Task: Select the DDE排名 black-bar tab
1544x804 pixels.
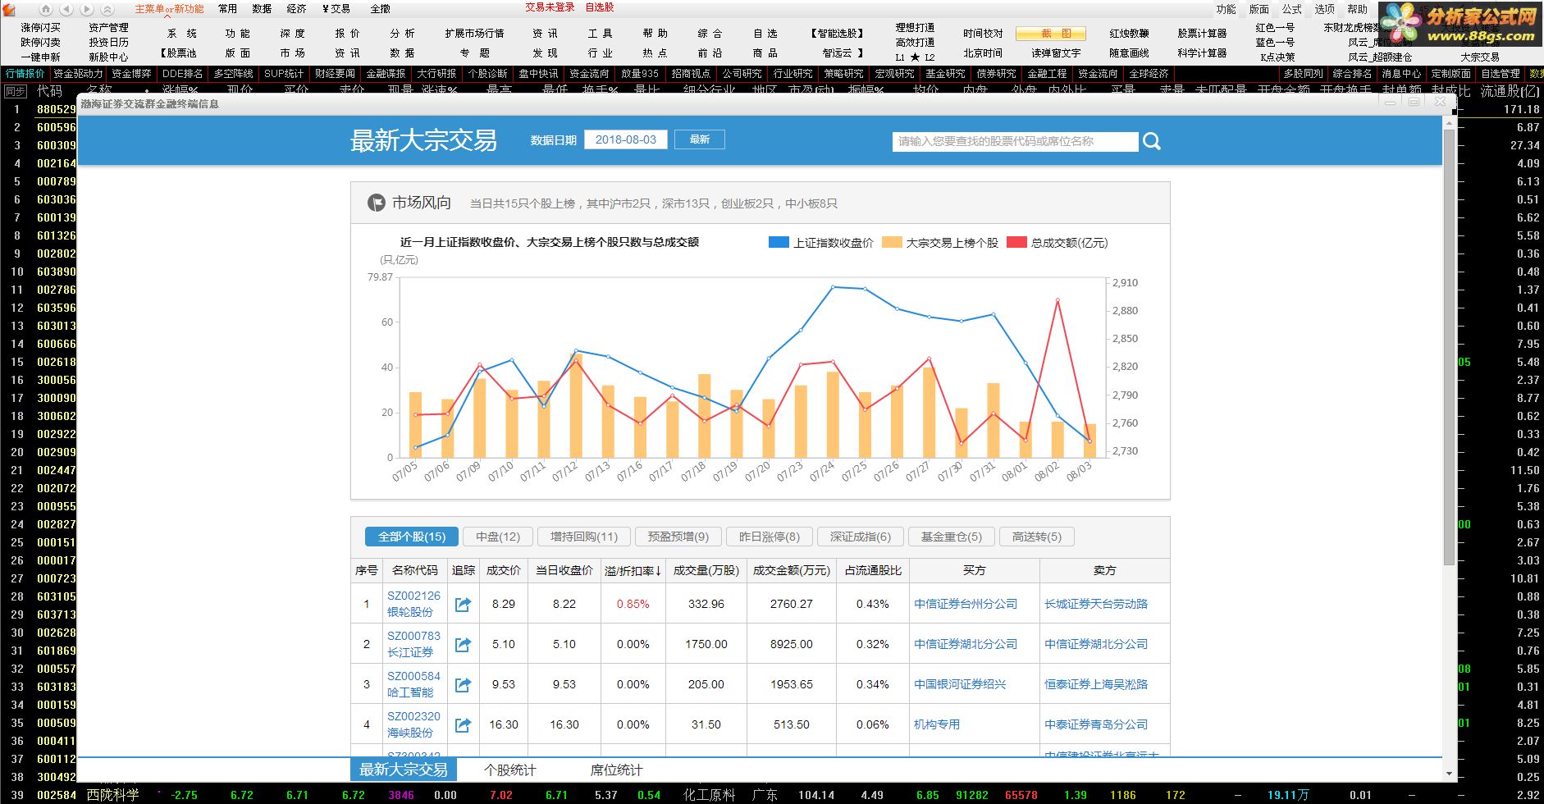Action: (x=182, y=74)
